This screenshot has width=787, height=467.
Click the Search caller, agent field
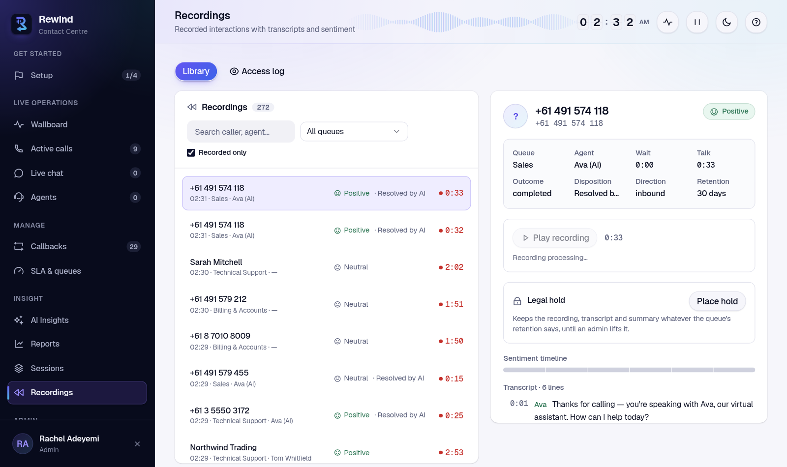241,132
